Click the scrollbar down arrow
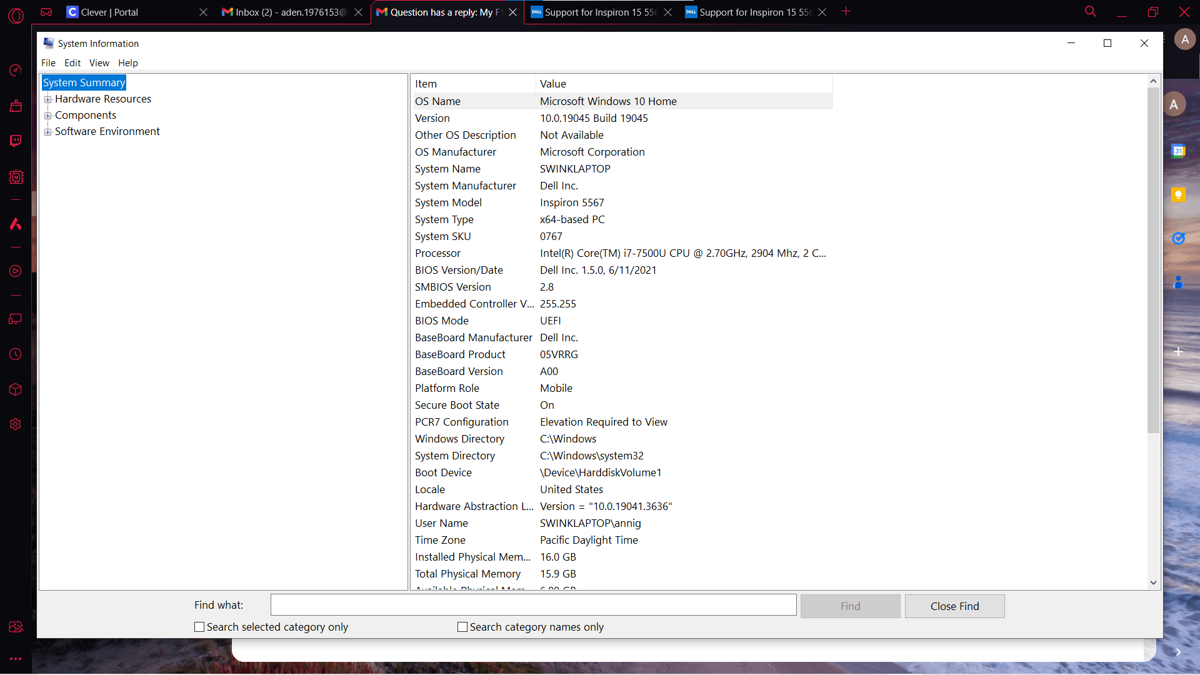The width and height of the screenshot is (1200, 675). 1153,582
